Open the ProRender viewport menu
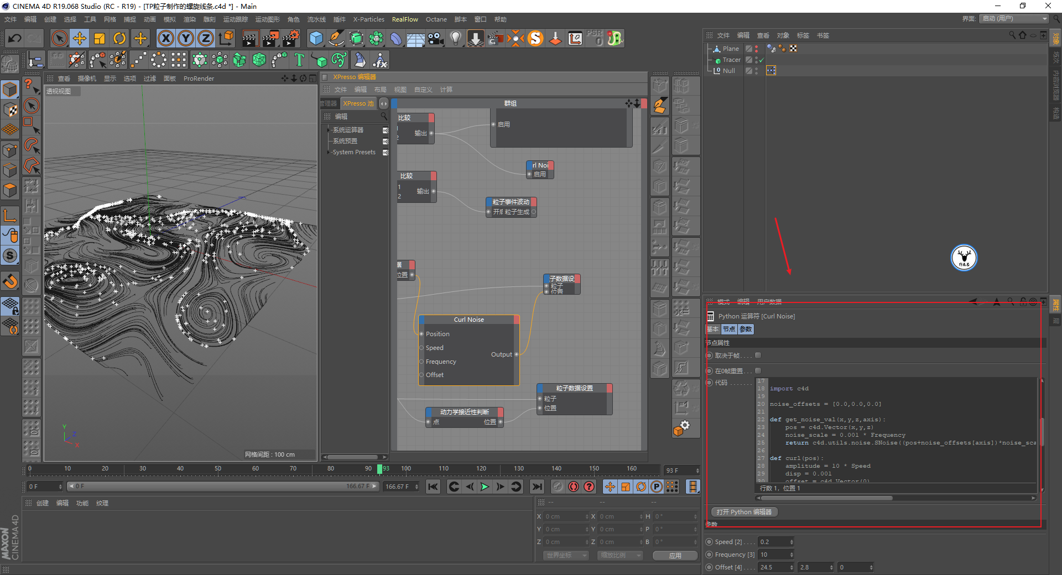The height and width of the screenshot is (575, 1062). click(x=199, y=79)
